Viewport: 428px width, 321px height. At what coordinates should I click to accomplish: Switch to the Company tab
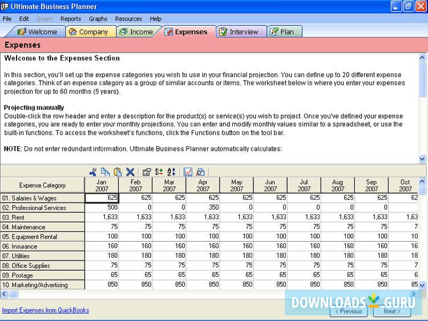[x=91, y=31]
